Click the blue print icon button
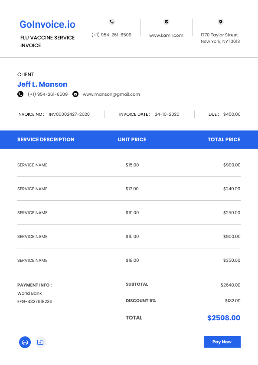Viewport: 258px width, 365px height. pyautogui.click(x=25, y=342)
